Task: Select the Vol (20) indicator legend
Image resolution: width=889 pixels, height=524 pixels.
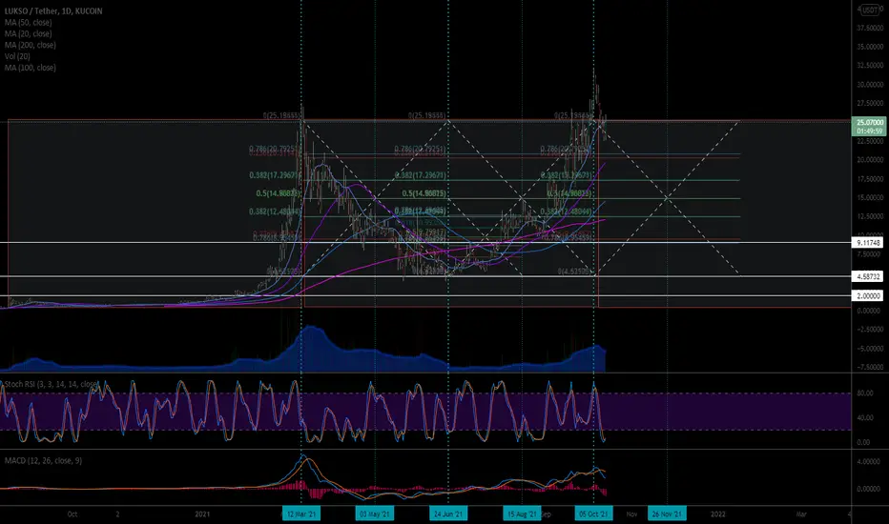Action: click(x=17, y=56)
